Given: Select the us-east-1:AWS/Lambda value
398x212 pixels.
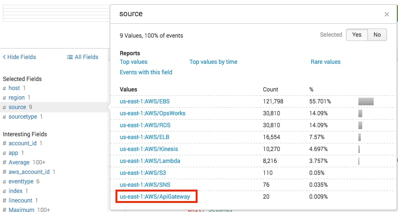Looking at the screenshot, I should (150, 161).
